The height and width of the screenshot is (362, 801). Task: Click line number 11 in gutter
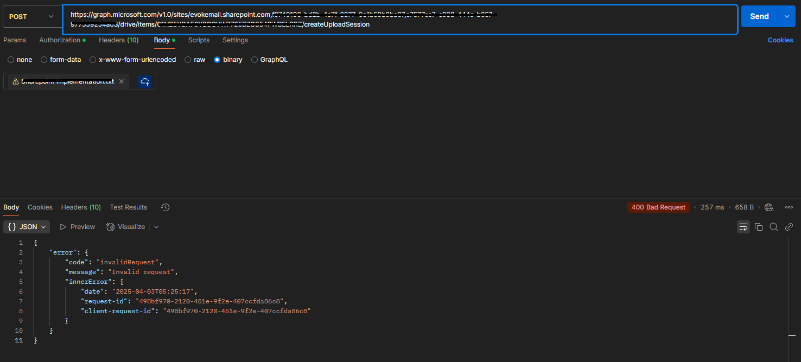click(x=19, y=340)
